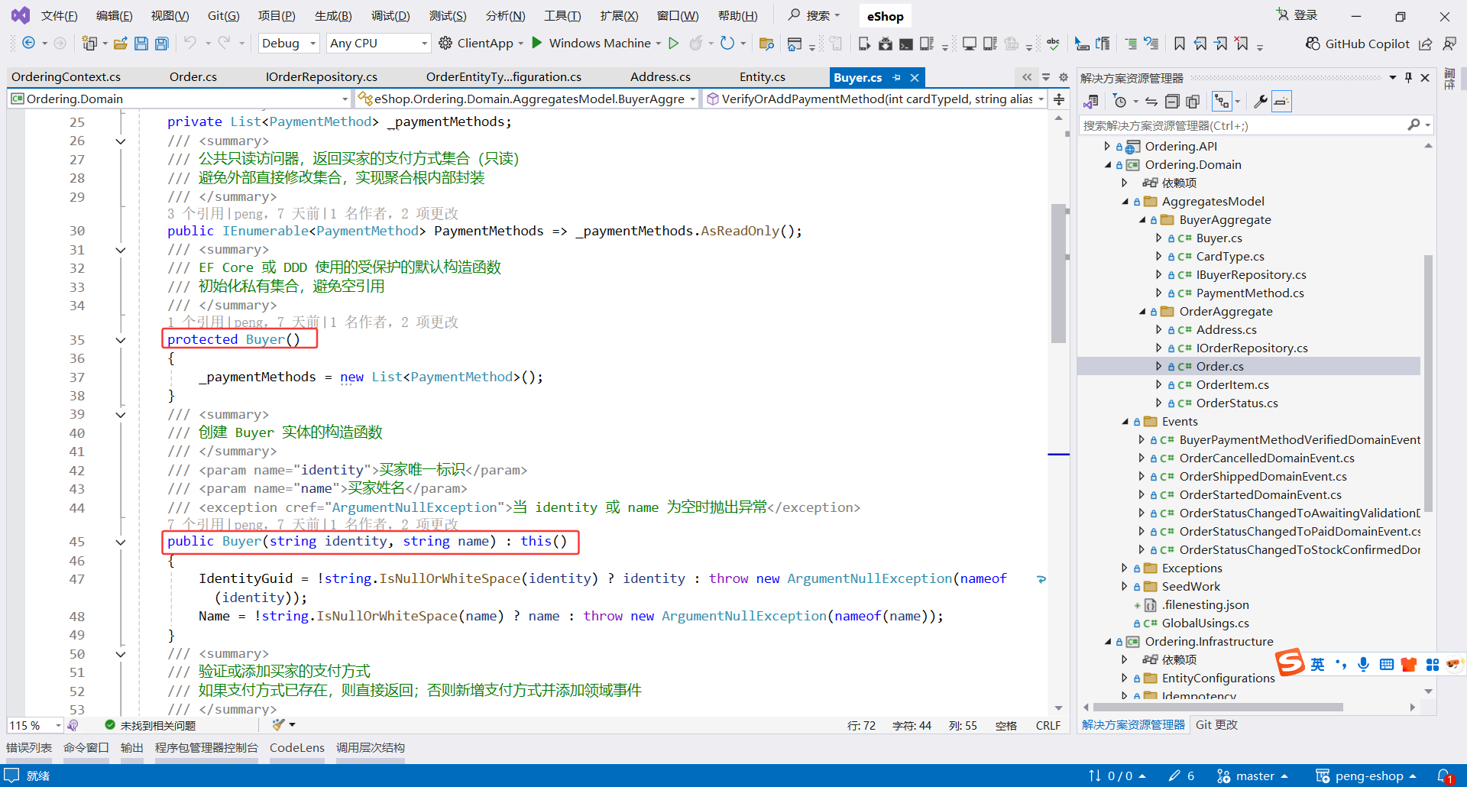Click the Navigate Backward arrow icon
The width and height of the screenshot is (1467, 787).
28,44
